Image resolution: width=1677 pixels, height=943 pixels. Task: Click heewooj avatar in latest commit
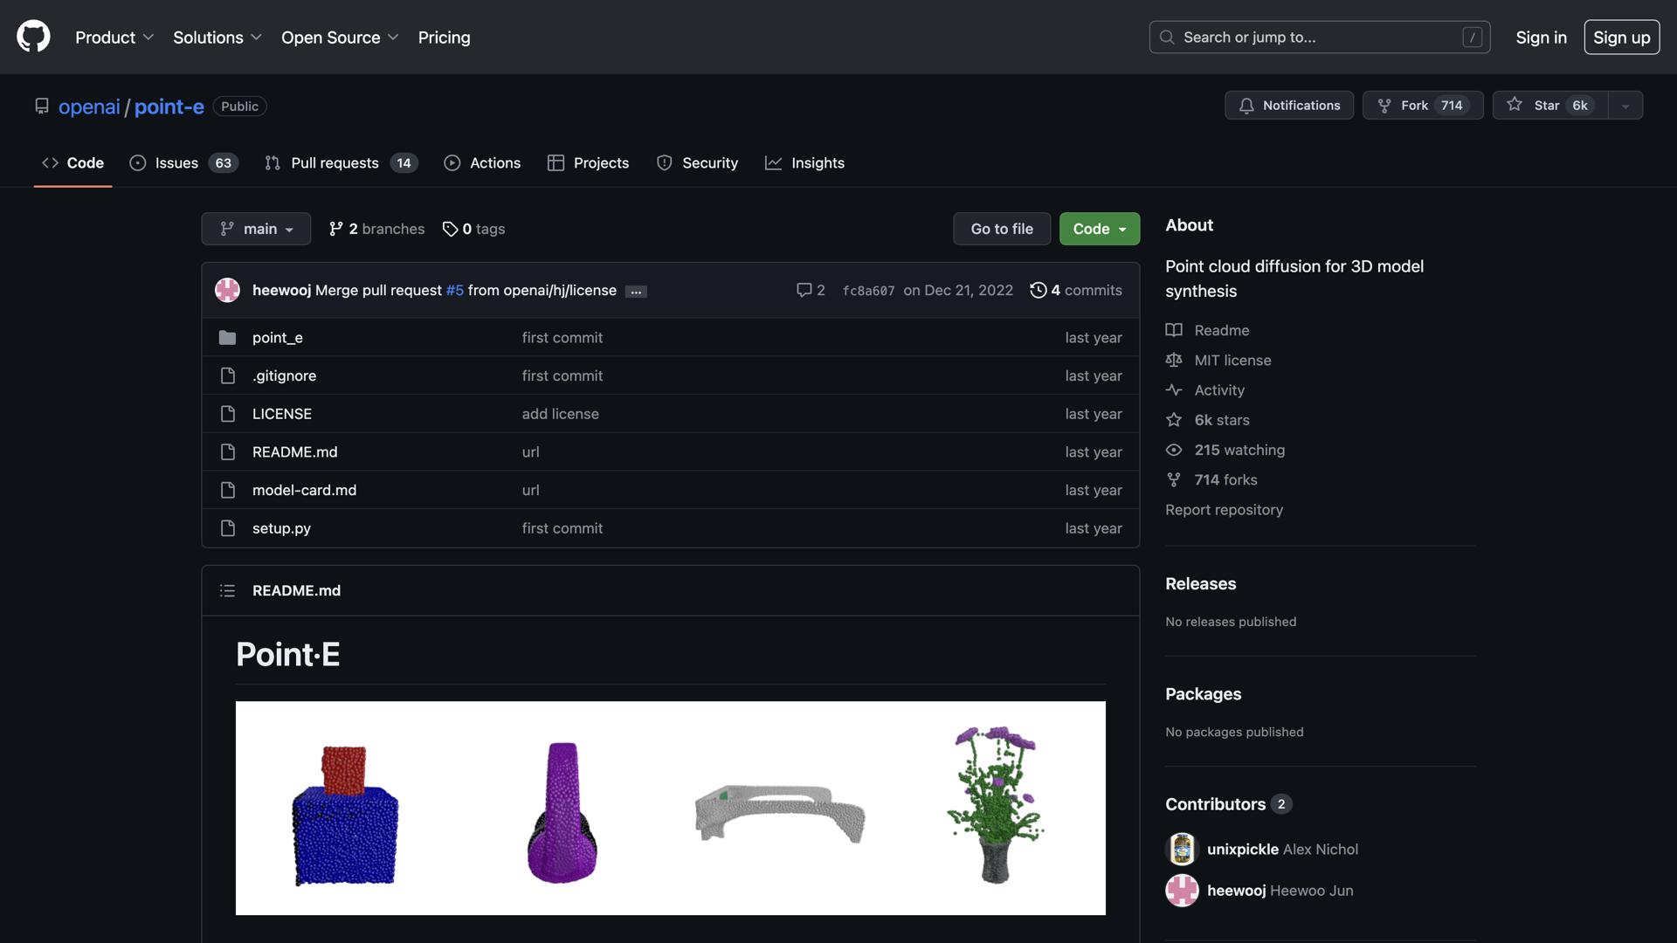227,290
